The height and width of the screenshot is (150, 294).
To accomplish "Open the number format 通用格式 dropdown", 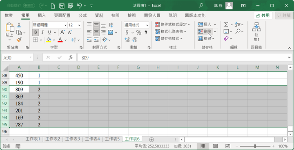I will pyautogui.click(x=147, y=25).
